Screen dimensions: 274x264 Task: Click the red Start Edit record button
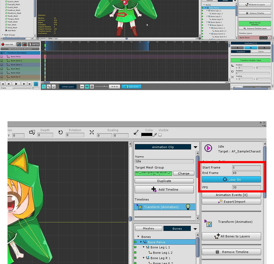point(8,44)
